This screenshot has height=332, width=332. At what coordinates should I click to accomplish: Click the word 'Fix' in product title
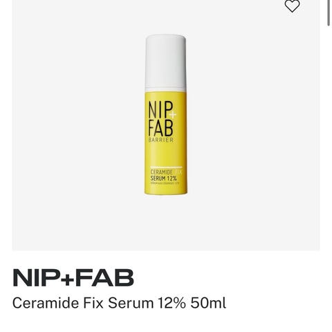pos(93,303)
